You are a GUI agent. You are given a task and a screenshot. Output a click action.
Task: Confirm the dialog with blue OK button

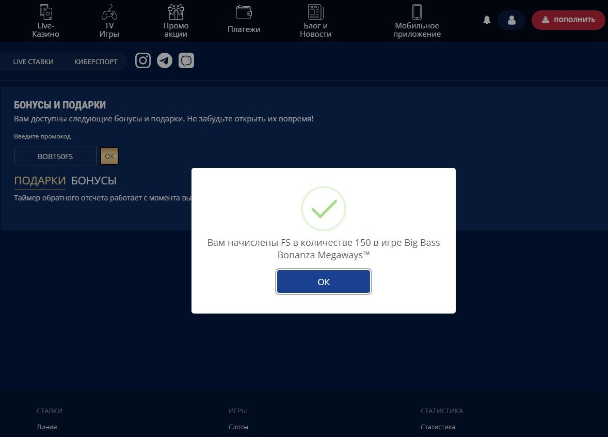(x=324, y=282)
